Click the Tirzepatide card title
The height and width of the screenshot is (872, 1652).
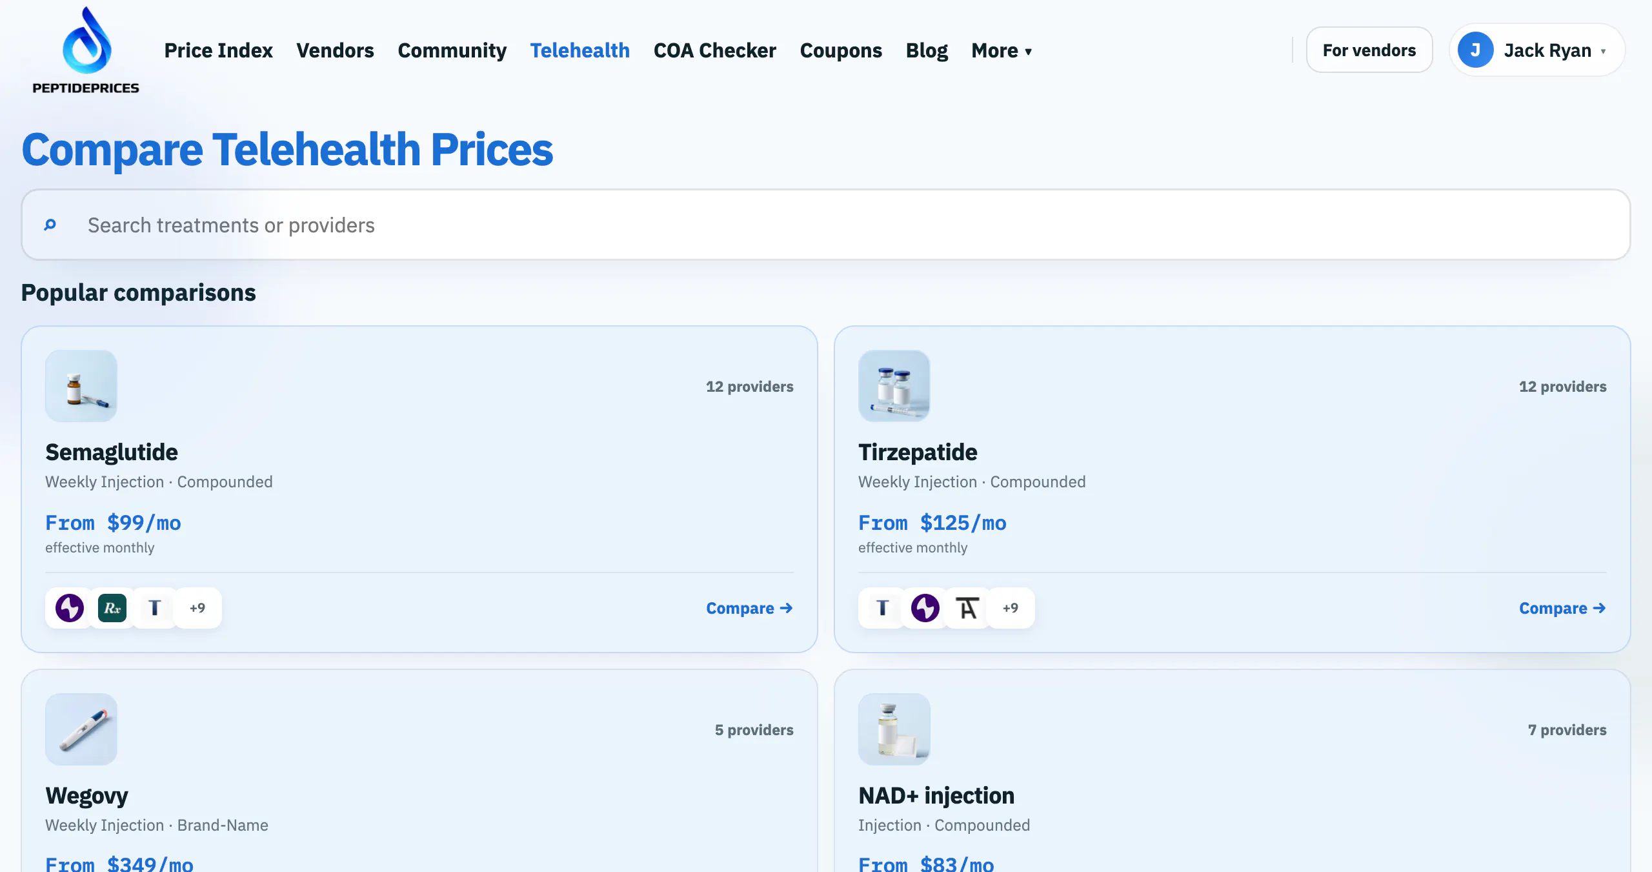918,452
